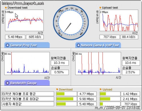Click the orange bullet beside Upload test
The width and height of the screenshot is (142, 111).
100,8
